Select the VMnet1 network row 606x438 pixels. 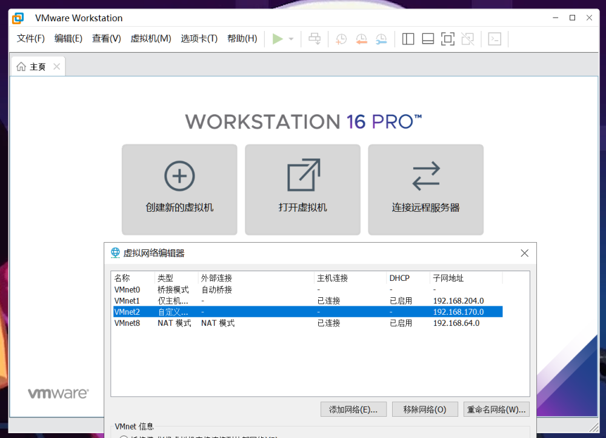click(x=308, y=301)
